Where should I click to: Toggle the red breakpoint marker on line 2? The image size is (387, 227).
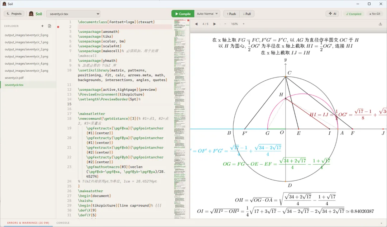pos(58,27)
